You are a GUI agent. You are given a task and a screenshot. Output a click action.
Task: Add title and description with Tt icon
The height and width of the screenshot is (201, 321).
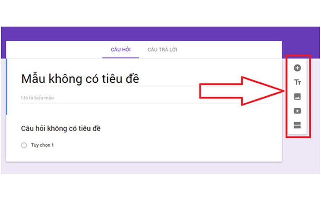tap(298, 82)
